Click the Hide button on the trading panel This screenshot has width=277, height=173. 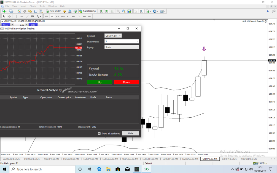pyautogui.click(x=130, y=133)
